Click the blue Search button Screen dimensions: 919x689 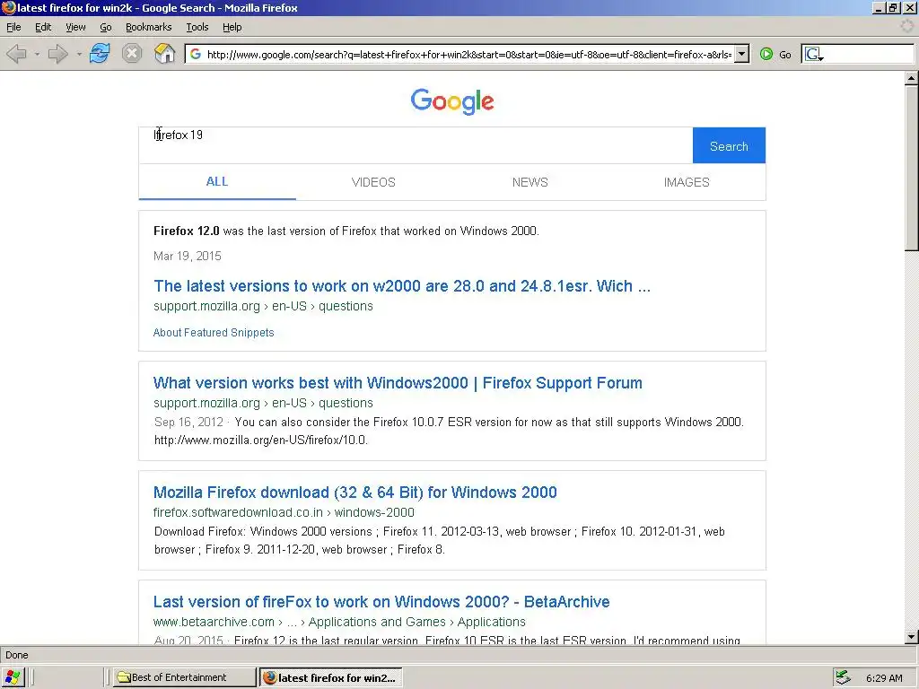[729, 145]
